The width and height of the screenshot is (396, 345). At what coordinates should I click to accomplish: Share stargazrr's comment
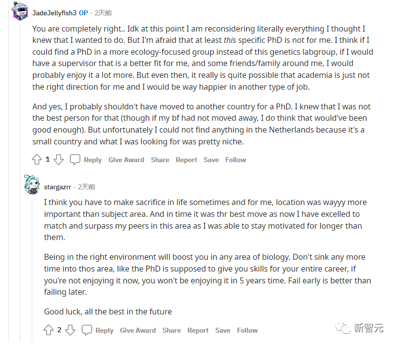(x=172, y=330)
